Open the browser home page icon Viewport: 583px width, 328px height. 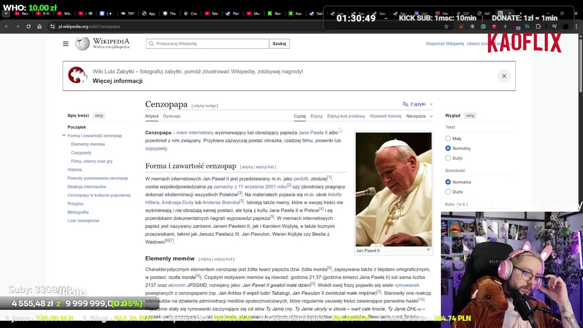click(39, 26)
